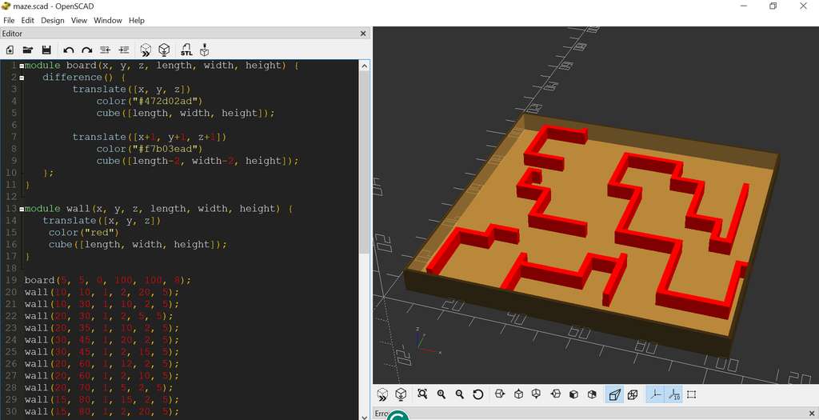Switch to the Front view
The height and width of the screenshot is (420, 819).
pyautogui.click(x=573, y=394)
